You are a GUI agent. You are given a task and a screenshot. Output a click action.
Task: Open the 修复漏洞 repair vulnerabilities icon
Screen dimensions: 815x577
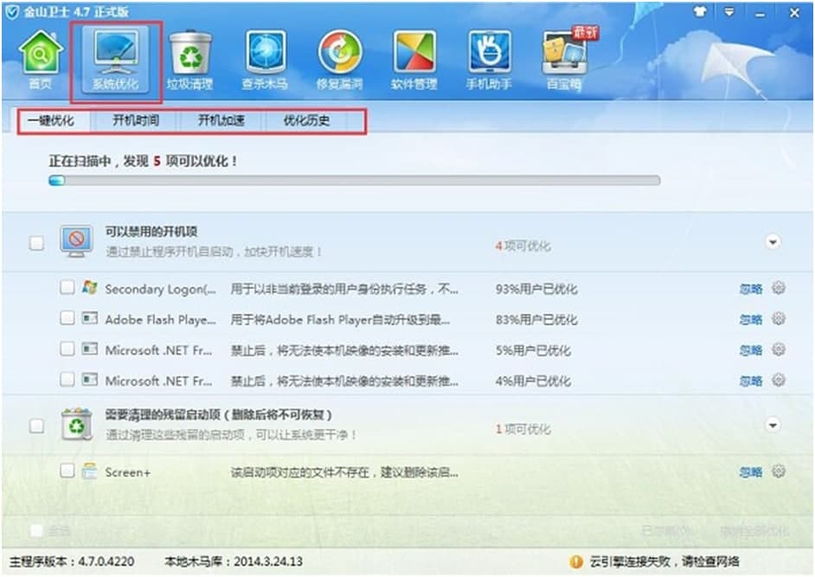(x=339, y=60)
